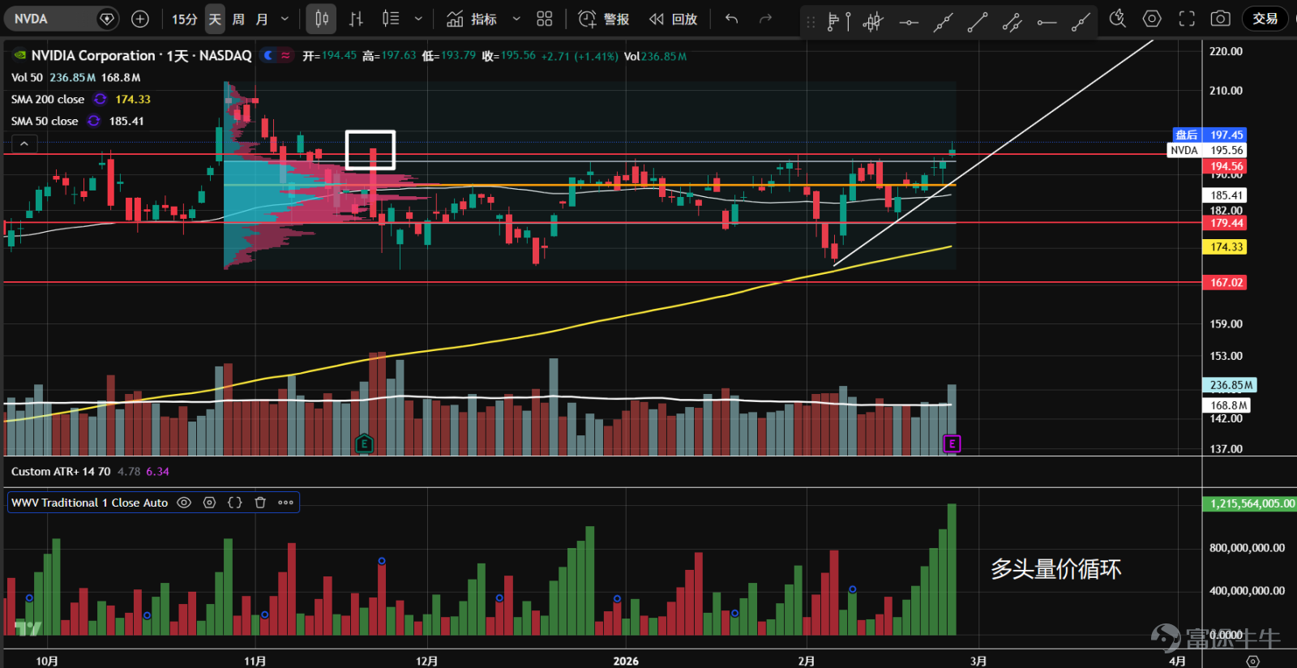
Task: Toggle the pink wave icon beside the title
Action: coord(285,55)
